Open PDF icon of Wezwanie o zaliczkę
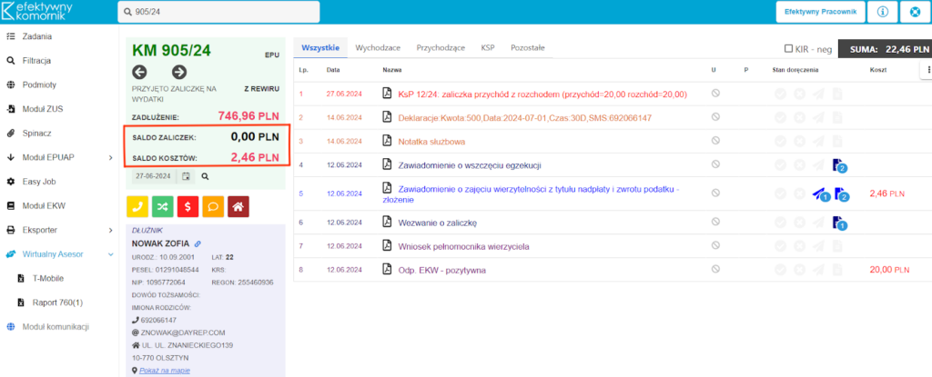The width and height of the screenshot is (932, 377). pyautogui.click(x=387, y=223)
